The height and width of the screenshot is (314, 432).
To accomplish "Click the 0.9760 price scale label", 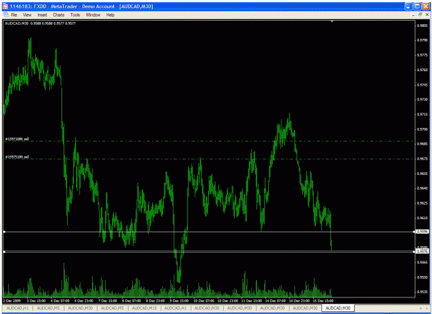I will (x=422, y=70).
